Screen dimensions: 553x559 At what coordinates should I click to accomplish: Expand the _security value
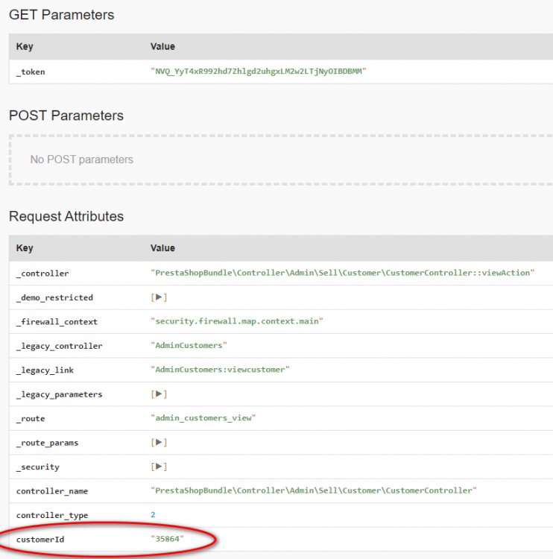point(160,467)
